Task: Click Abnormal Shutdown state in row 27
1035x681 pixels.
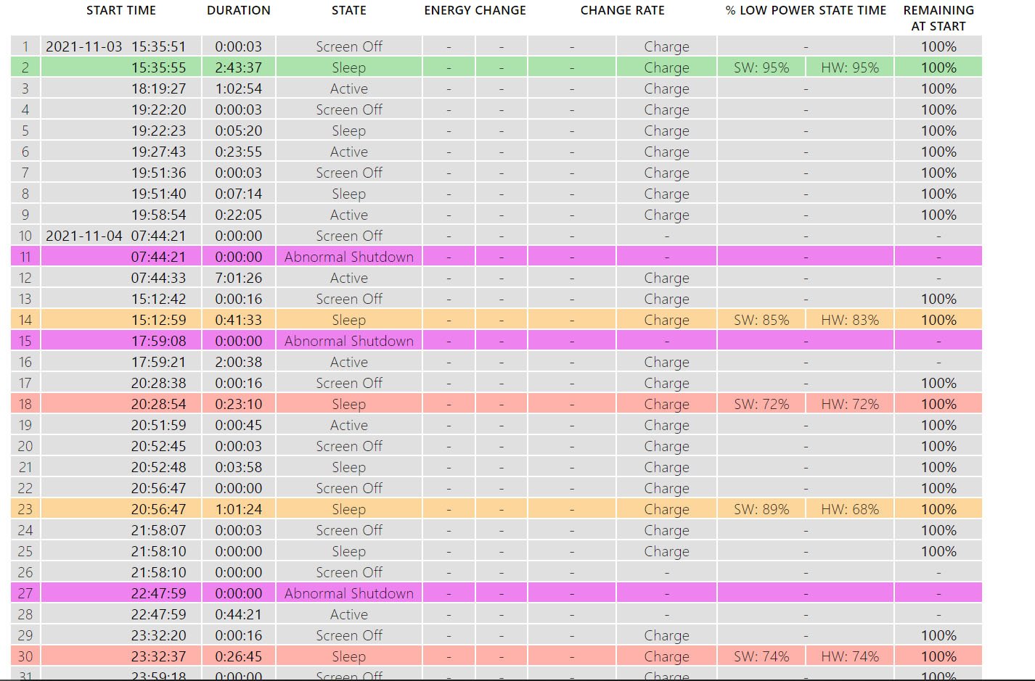Action: point(348,593)
